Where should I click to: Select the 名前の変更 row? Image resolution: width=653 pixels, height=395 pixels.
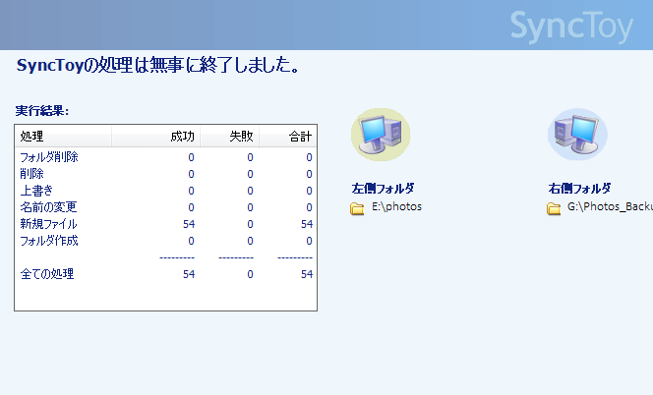pyautogui.click(x=166, y=207)
